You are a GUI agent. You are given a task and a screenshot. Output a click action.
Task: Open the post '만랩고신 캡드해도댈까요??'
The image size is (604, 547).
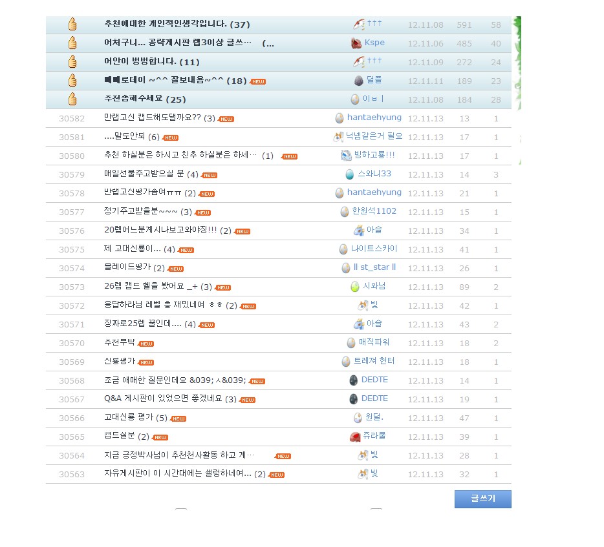(153, 118)
